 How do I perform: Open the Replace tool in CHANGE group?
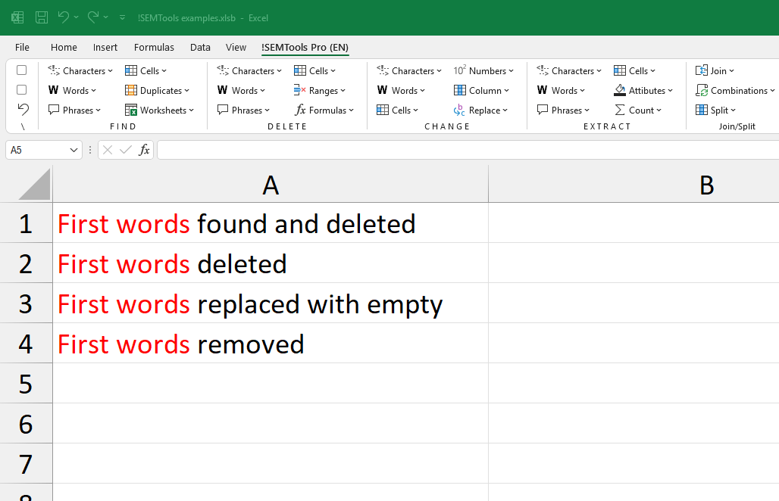tap(481, 110)
